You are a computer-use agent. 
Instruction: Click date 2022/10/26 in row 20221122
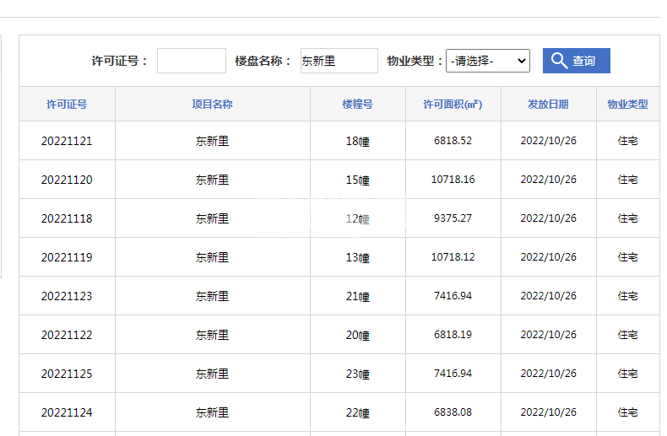(x=548, y=335)
